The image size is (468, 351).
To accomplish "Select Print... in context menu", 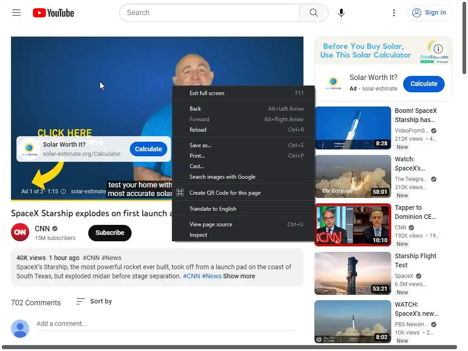I will (x=243, y=156).
